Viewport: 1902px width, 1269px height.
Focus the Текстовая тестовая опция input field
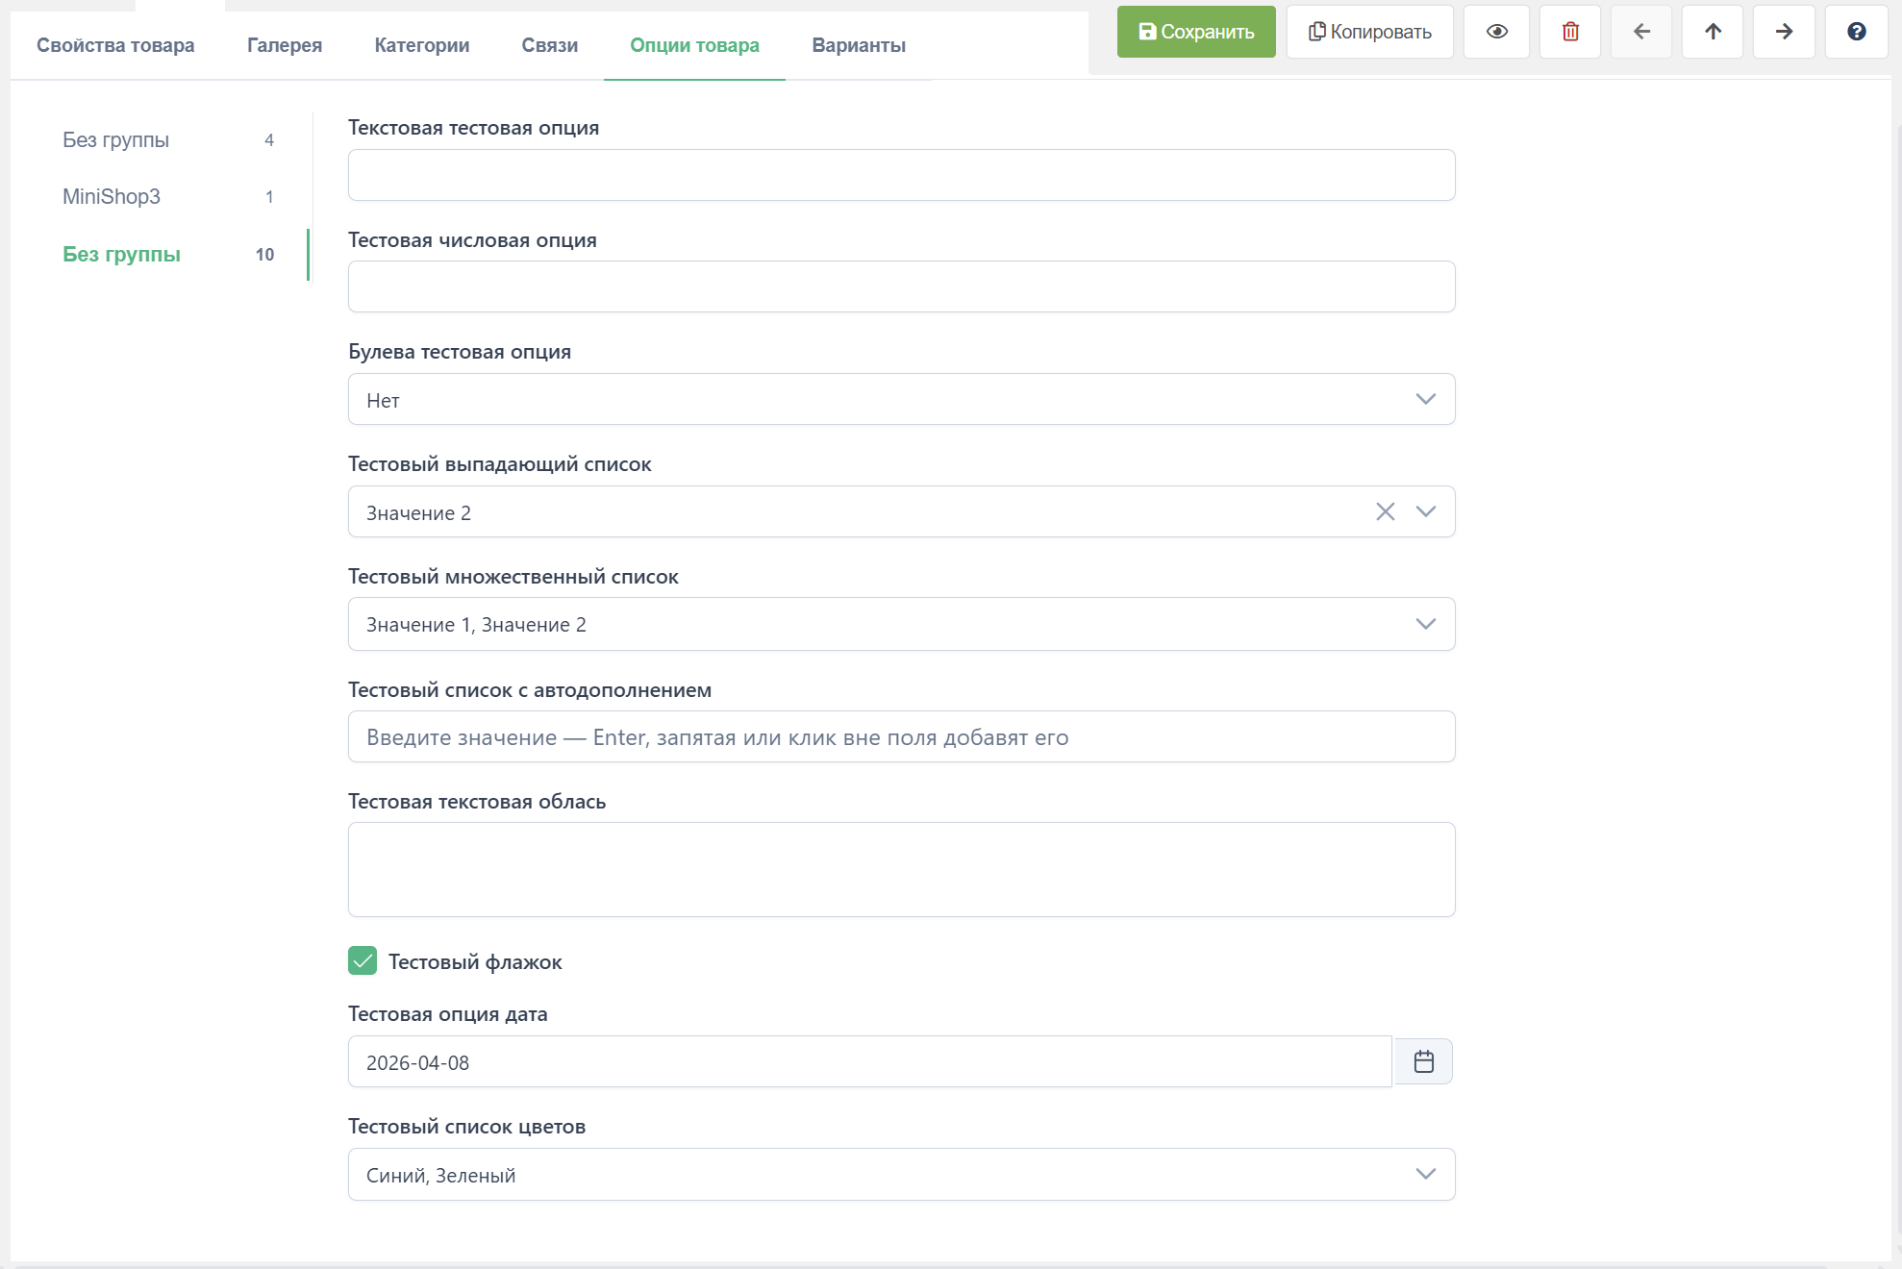coord(901,175)
